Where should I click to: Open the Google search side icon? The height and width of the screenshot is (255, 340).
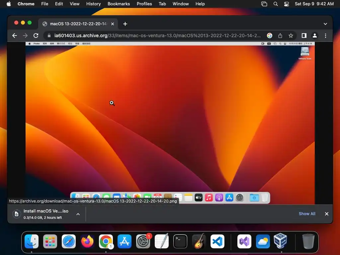tap(270, 36)
